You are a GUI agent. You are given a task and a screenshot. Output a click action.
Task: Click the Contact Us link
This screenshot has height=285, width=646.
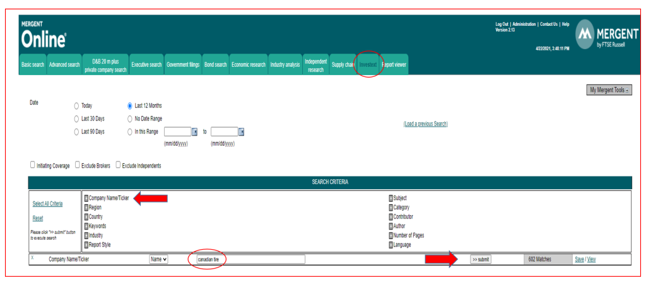549,25
